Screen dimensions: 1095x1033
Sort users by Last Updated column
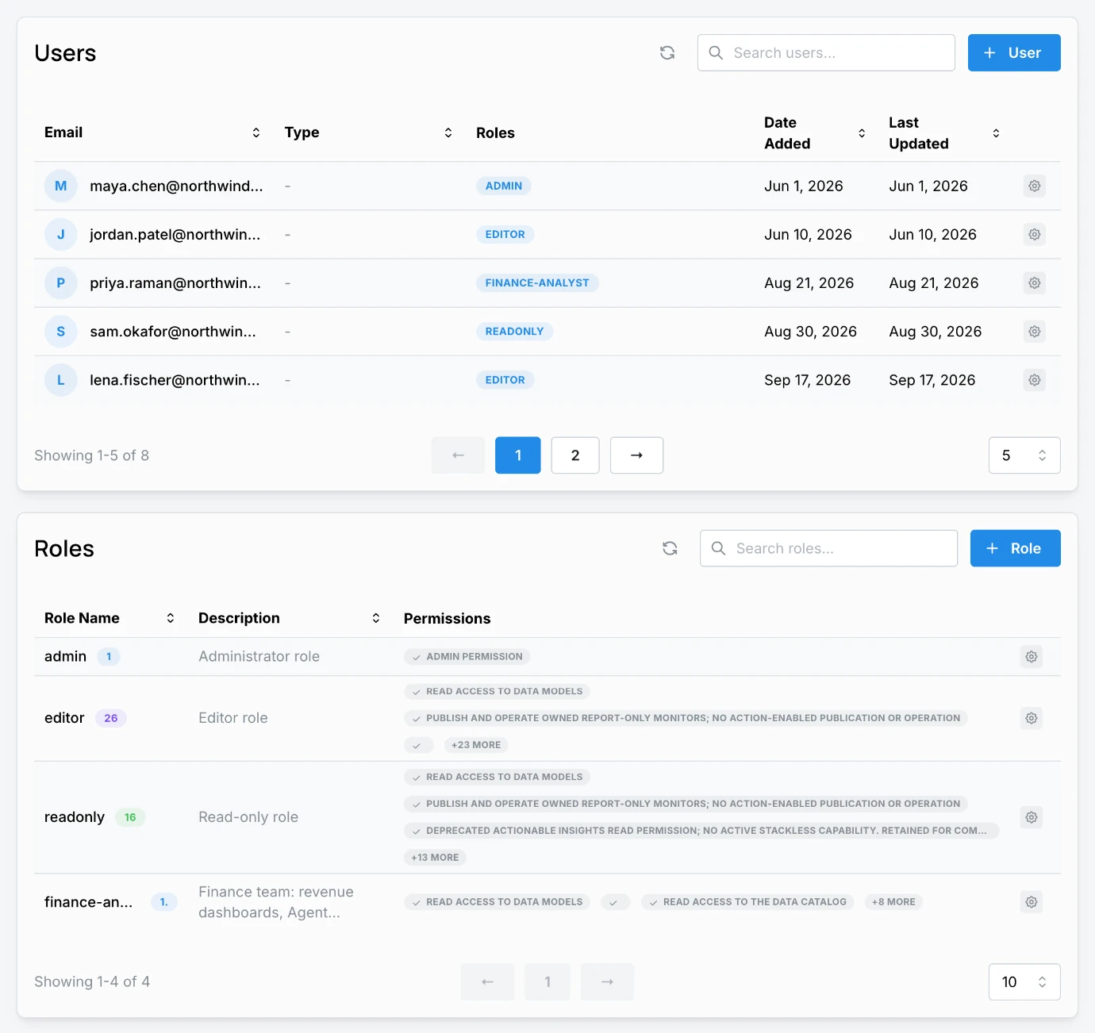(x=996, y=133)
